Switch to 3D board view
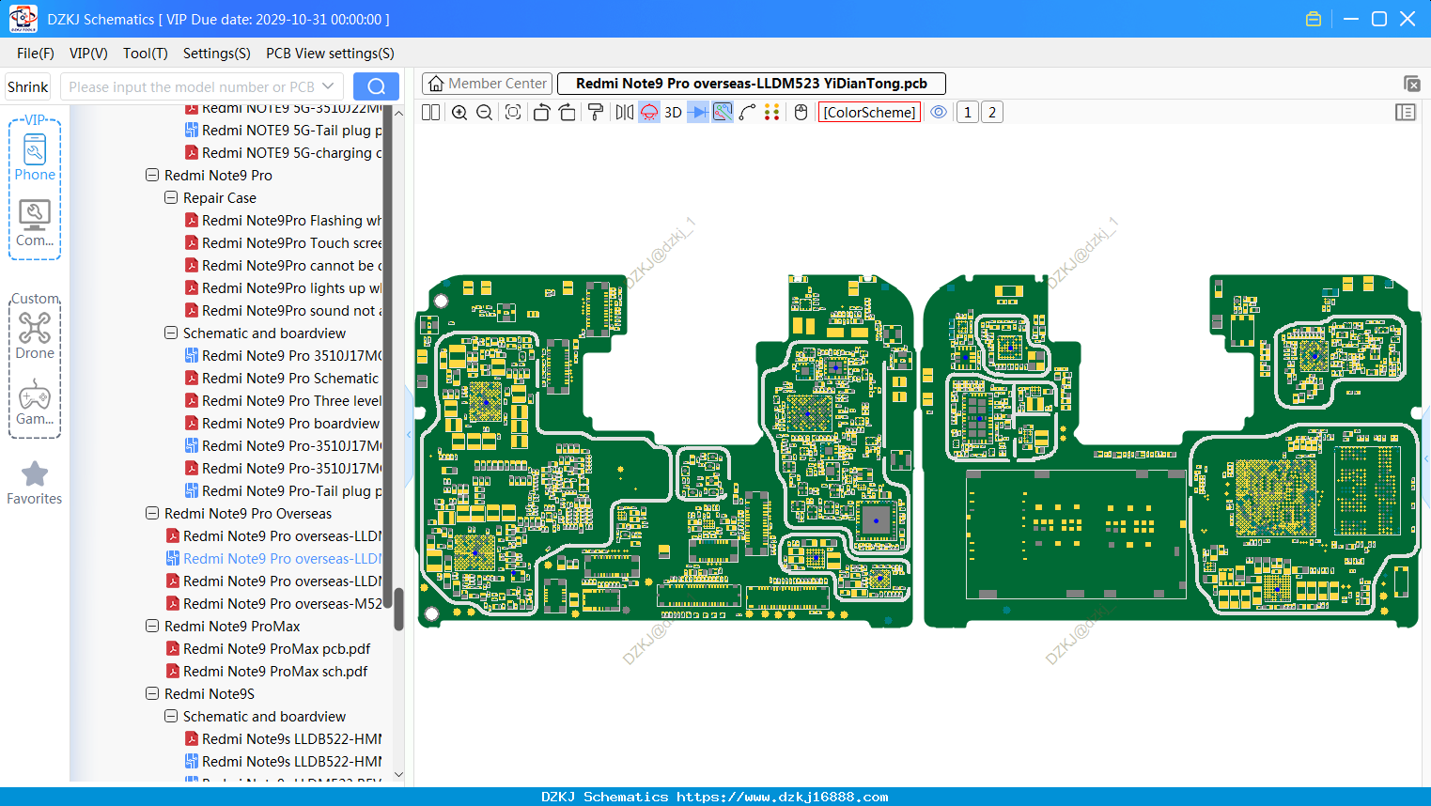The width and height of the screenshot is (1431, 806). click(x=673, y=113)
